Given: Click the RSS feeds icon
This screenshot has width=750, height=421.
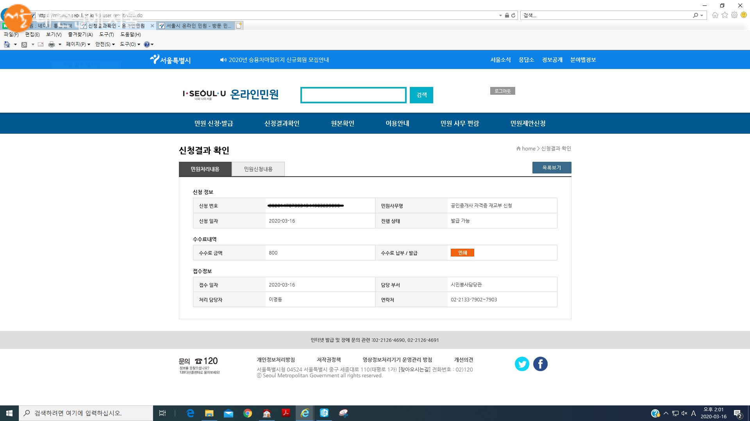Looking at the screenshot, I should (24, 44).
